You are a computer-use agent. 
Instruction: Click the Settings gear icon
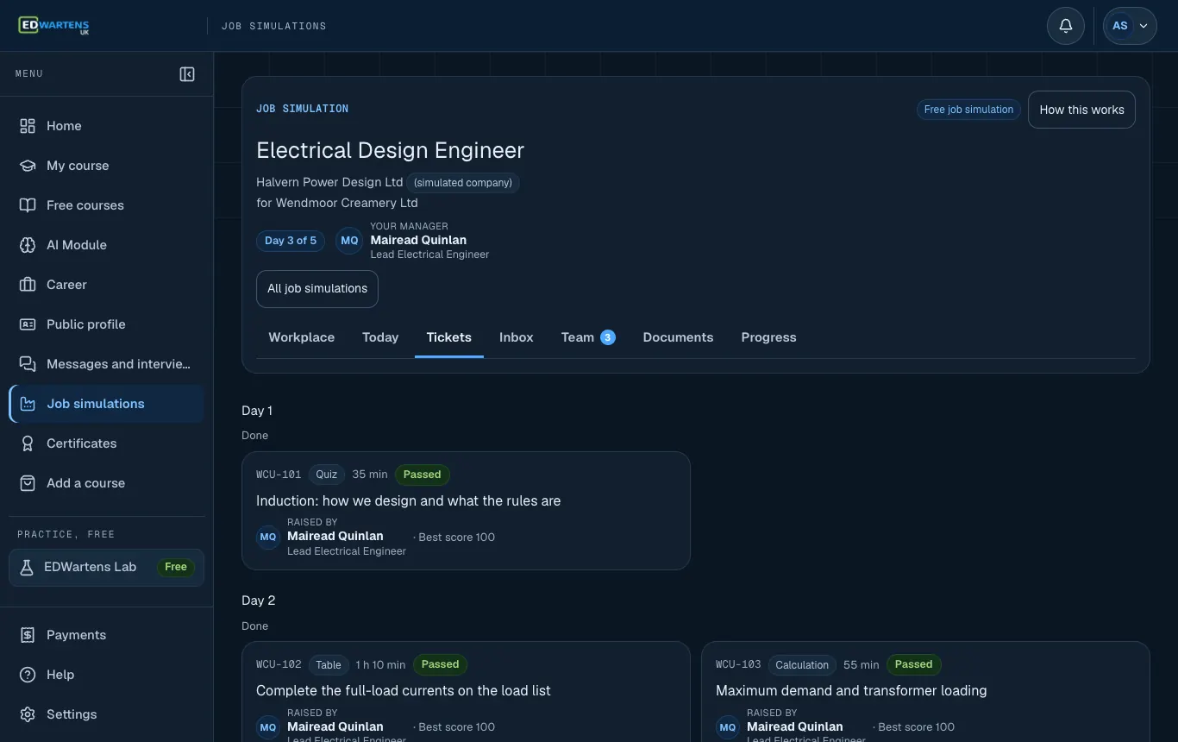pos(28,714)
